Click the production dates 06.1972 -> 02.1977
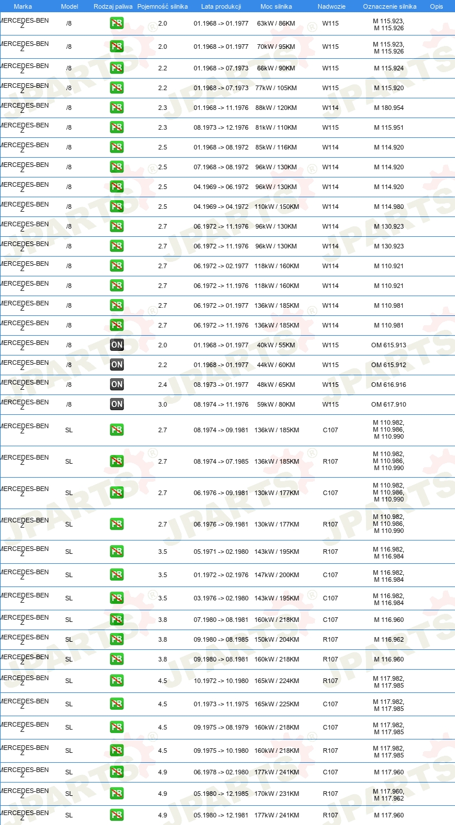455x825 pixels. click(x=221, y=266)
